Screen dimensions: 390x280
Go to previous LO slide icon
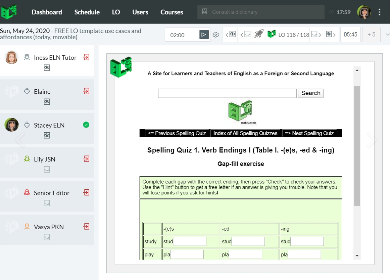(246, 34)
